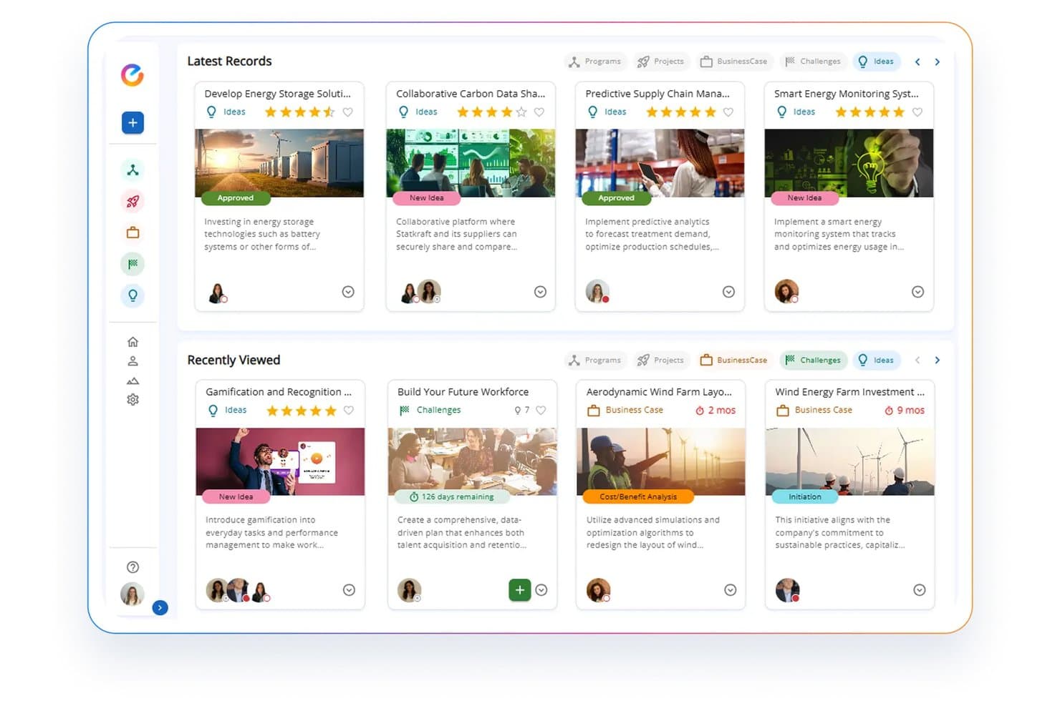Set star rating on Collaborative Carbon Data card

click(491, 112)
